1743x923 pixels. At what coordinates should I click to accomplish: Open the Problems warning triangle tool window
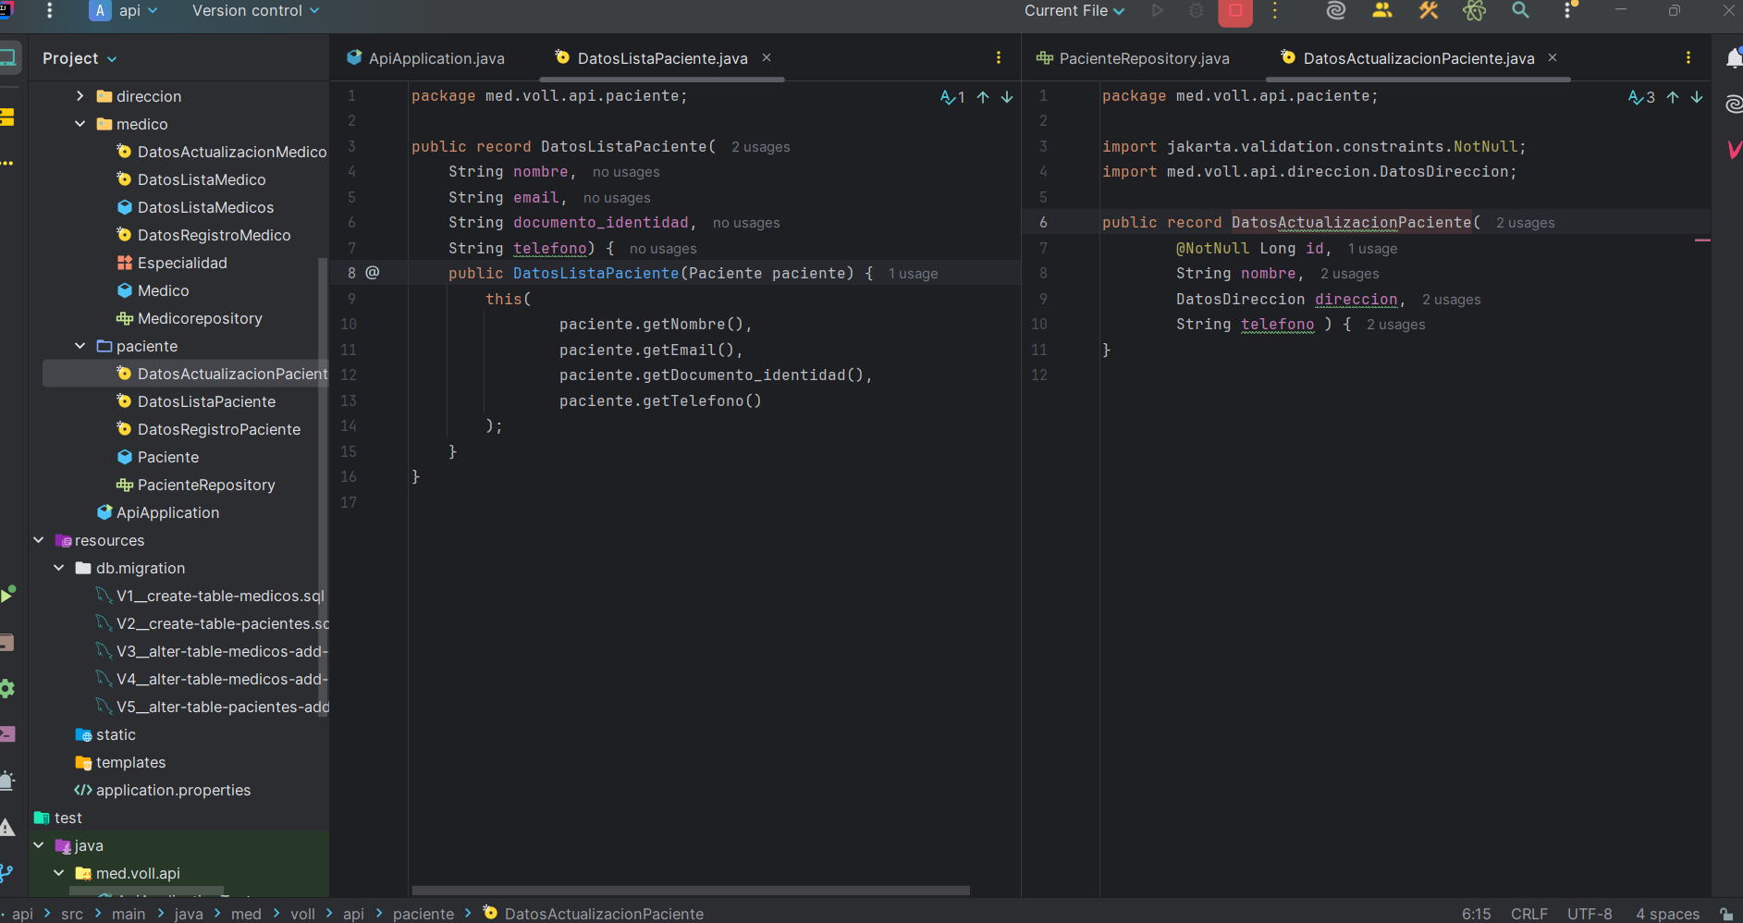coord(6,827)
